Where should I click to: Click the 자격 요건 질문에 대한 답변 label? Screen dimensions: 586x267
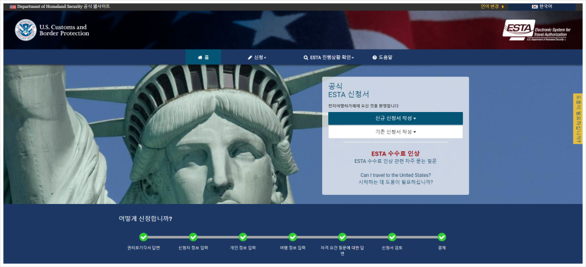[342, 251]
